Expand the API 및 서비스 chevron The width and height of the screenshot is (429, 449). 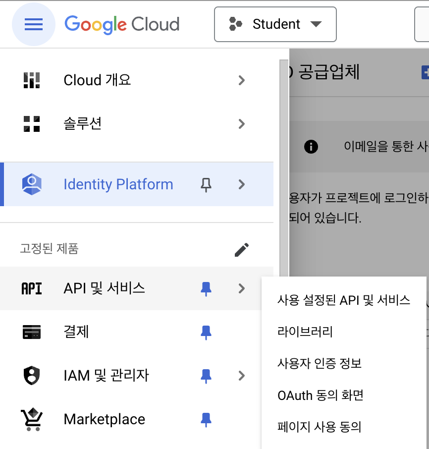click(242, 288)
